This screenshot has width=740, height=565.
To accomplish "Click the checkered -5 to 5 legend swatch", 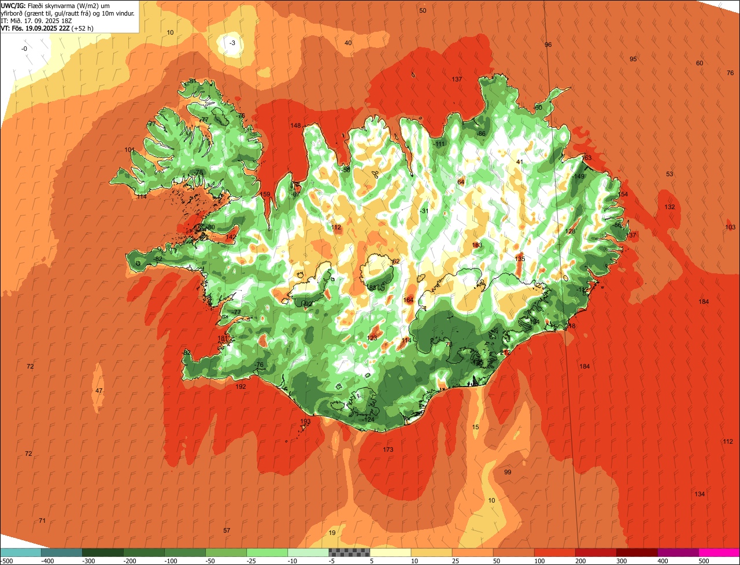I will (x=349, y=552).
